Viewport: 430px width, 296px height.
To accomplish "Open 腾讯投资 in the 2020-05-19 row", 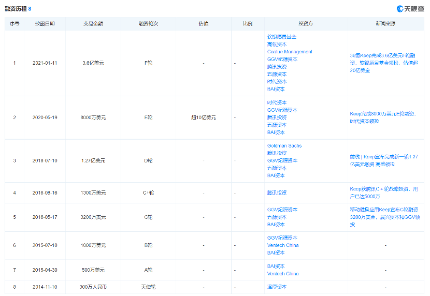I will [277, 117].
